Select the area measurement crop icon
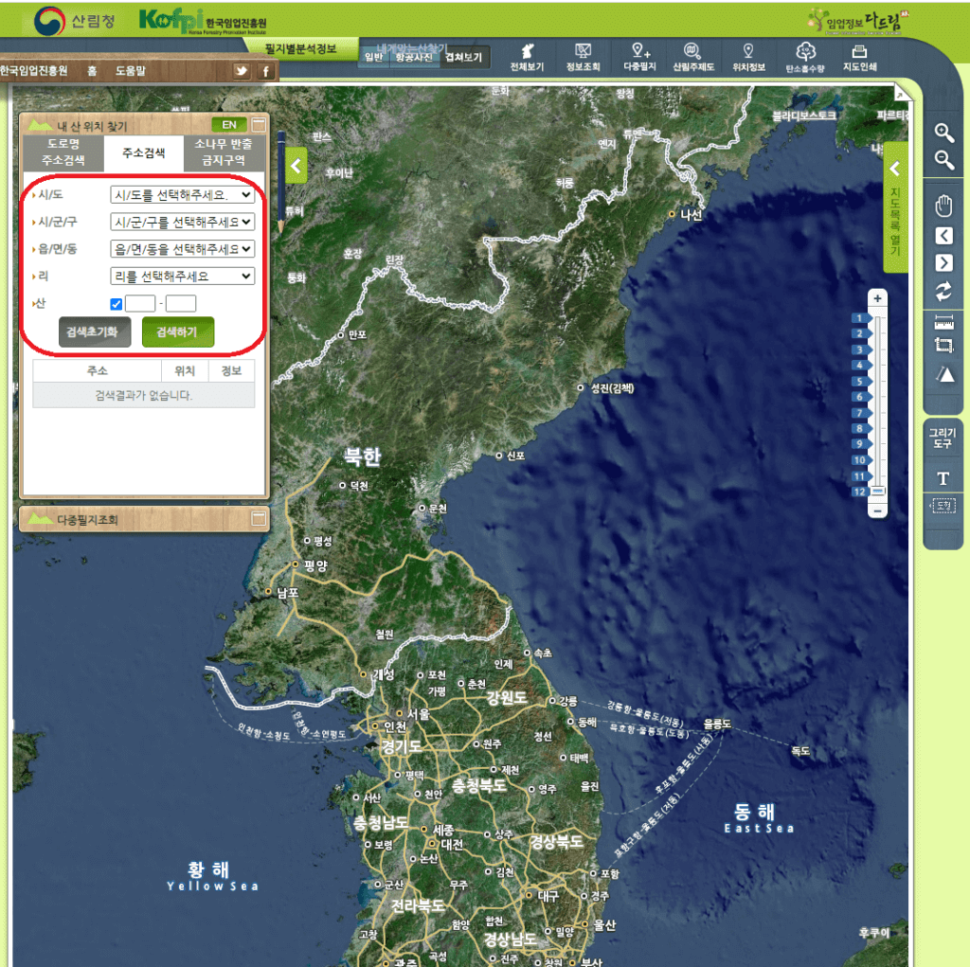The width and height of the screenshot is (970, 967). (943, 347)
